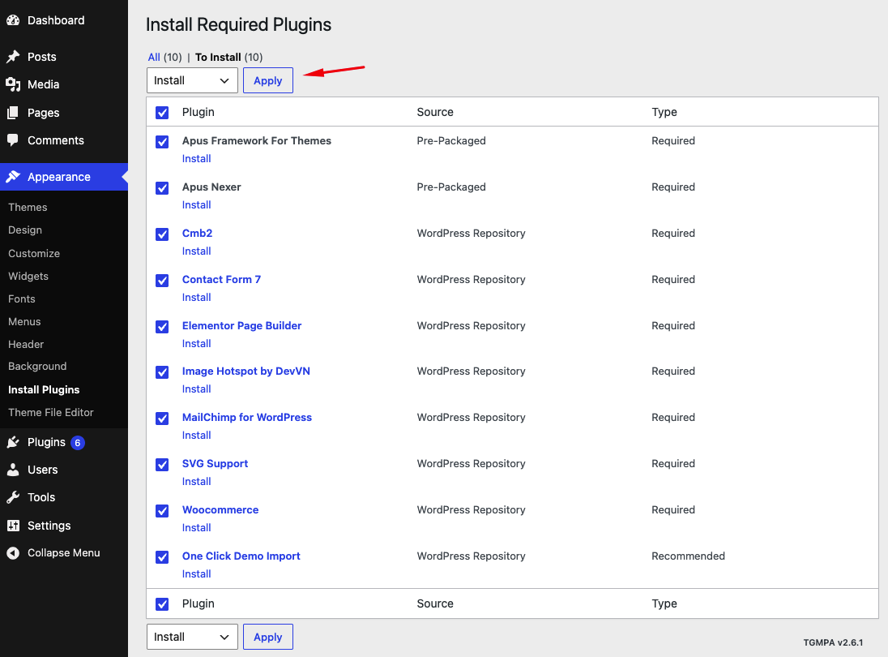Click Install under Image Hotspot by DevVN
Screen dimensions: 888x657
coord(197,389)
